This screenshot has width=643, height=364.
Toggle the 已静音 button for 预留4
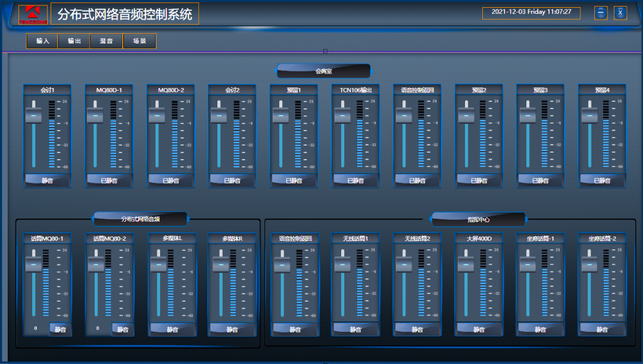[602, 180]
